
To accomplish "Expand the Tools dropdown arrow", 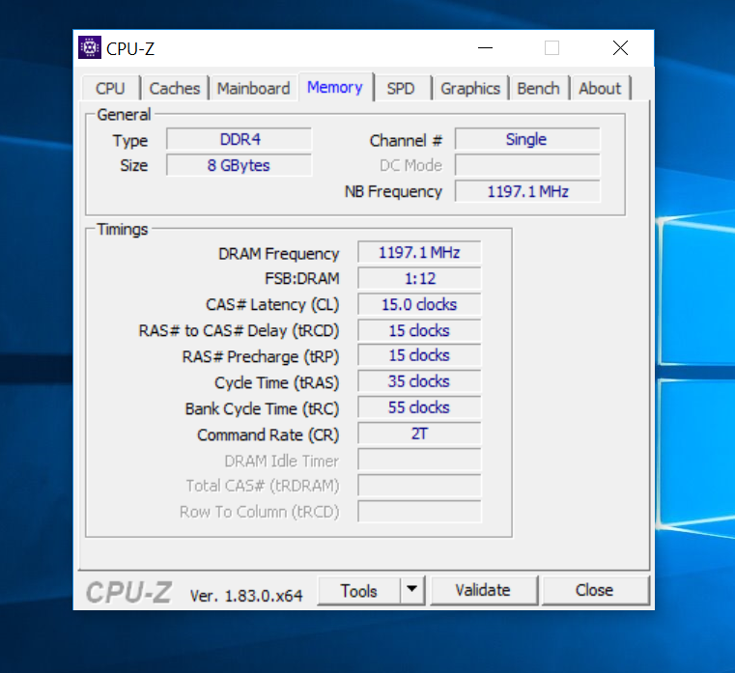I will coord(412,590).
